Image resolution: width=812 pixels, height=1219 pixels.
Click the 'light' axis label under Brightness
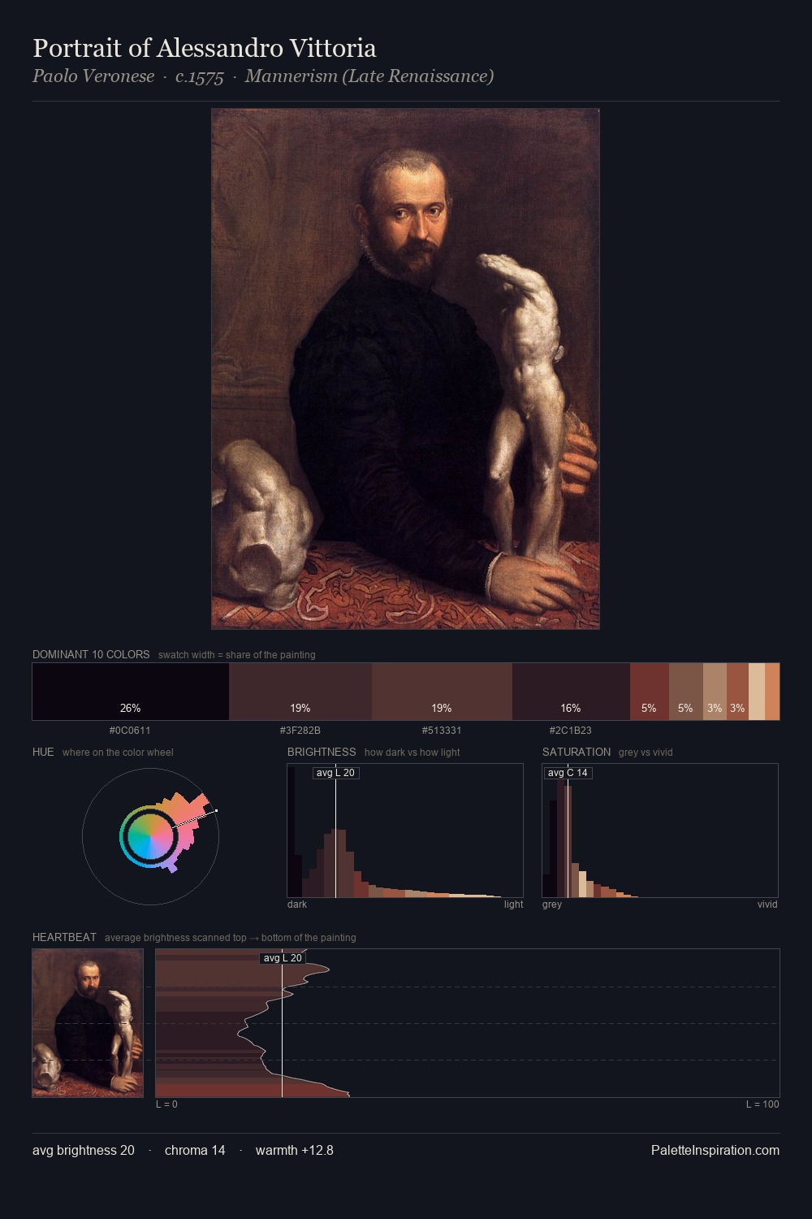[514, 904]
